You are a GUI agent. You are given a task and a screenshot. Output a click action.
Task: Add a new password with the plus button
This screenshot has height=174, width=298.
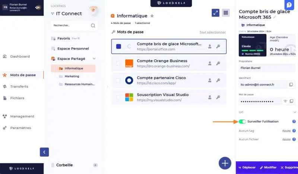coord(225,163)
